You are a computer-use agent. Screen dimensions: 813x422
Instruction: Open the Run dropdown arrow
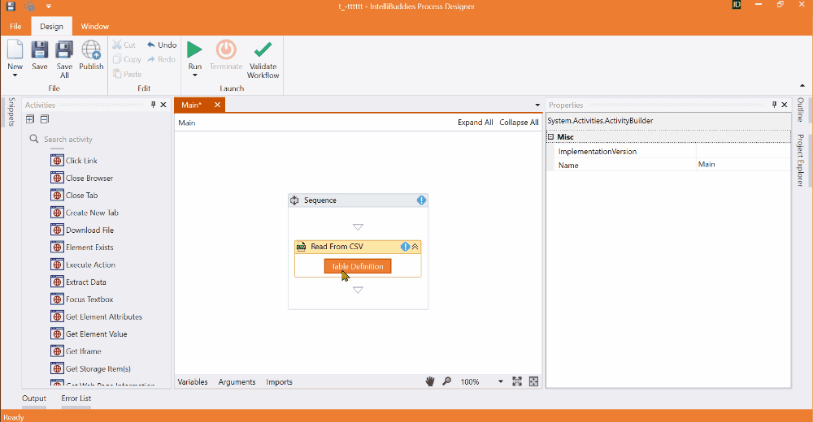(x=195, y=75)
